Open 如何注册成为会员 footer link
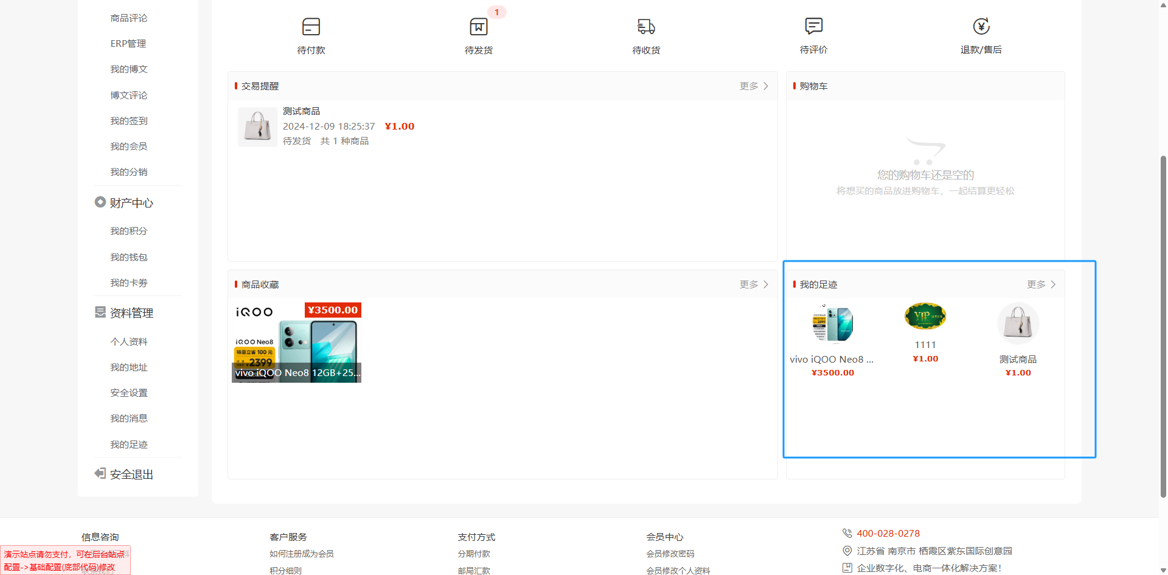This screenshot has width=1168, height=575. coord(302,554)
